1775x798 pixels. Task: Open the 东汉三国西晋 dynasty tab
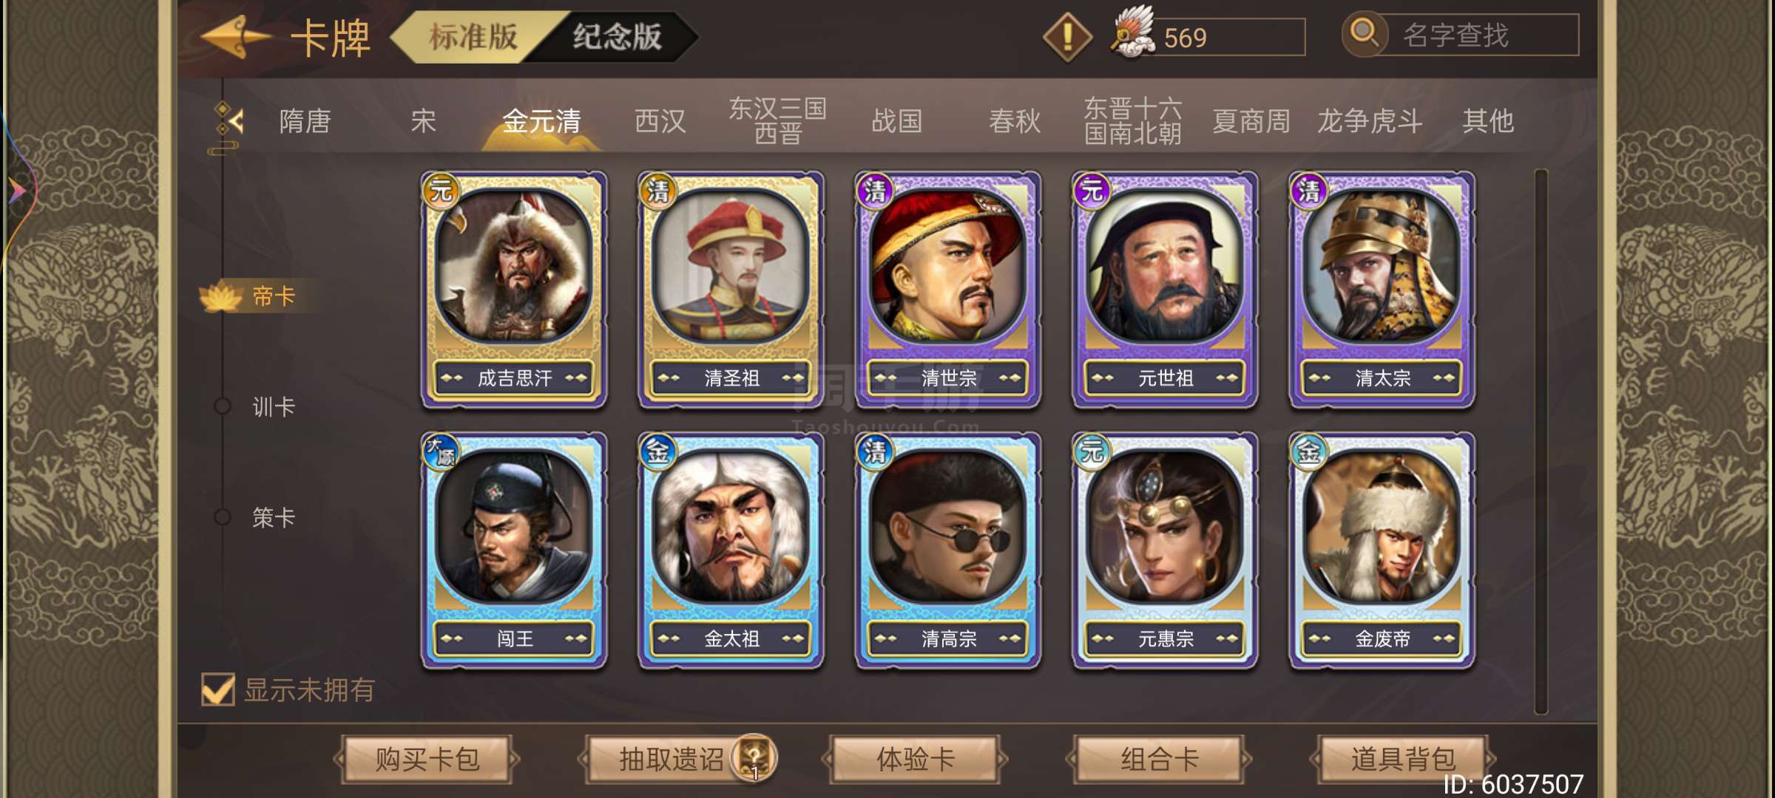point(777,120)
